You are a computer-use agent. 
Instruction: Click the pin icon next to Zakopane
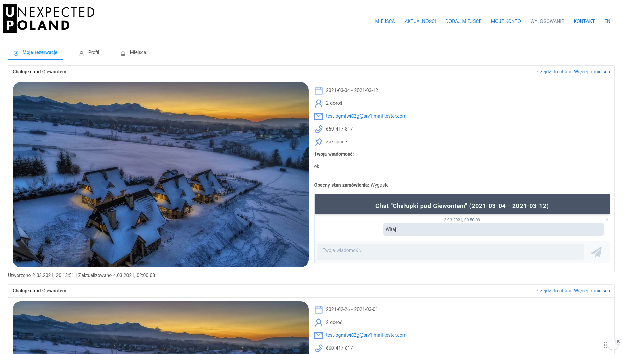click(319, 142)
